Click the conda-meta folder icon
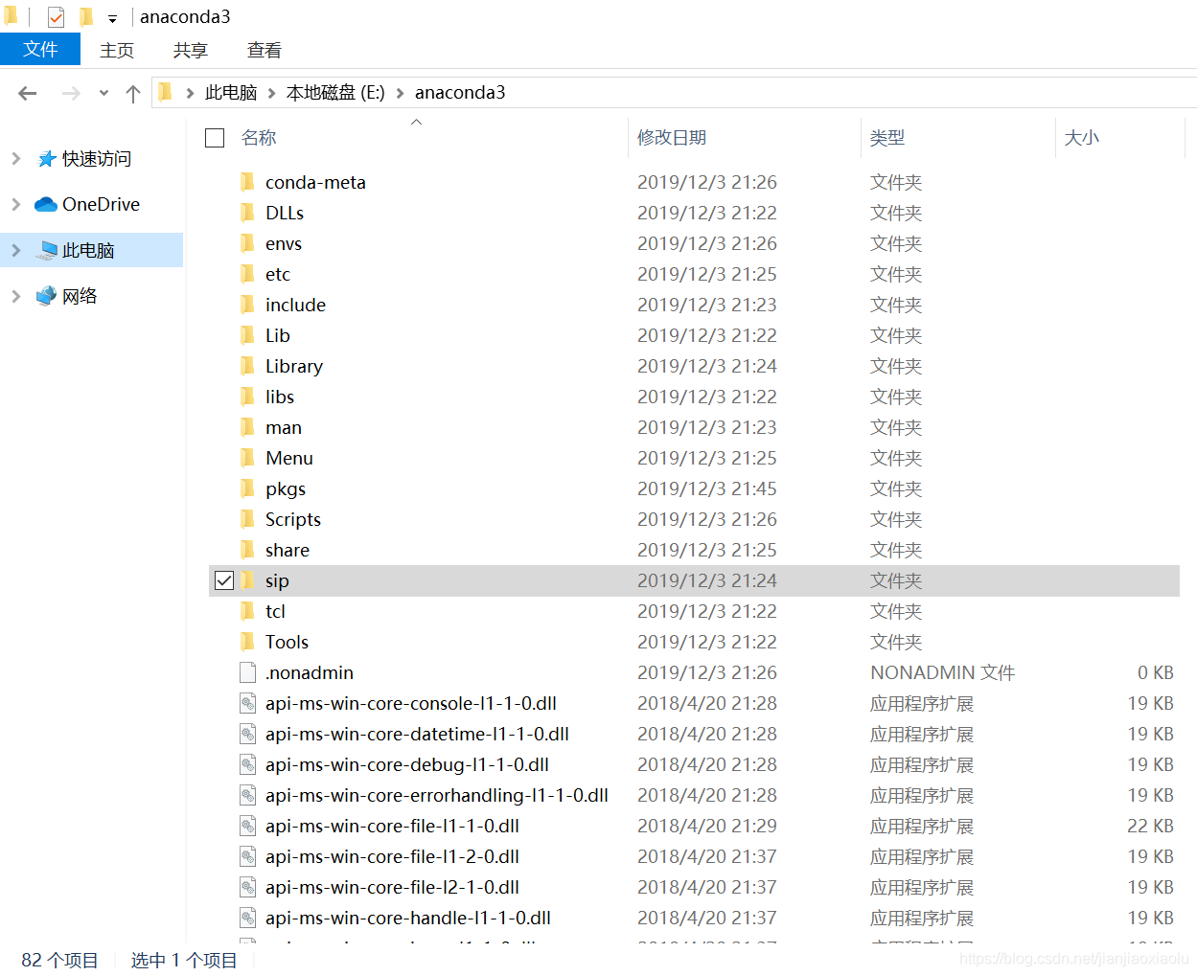The image size is (1197, 976). coord(247,182)
